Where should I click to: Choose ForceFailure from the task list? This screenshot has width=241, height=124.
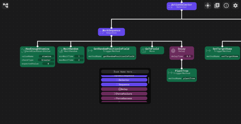point(124,94)
